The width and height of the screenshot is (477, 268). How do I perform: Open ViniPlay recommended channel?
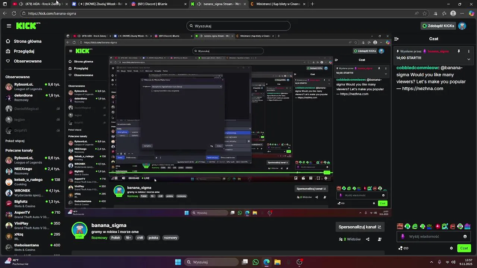coord(33,226)
